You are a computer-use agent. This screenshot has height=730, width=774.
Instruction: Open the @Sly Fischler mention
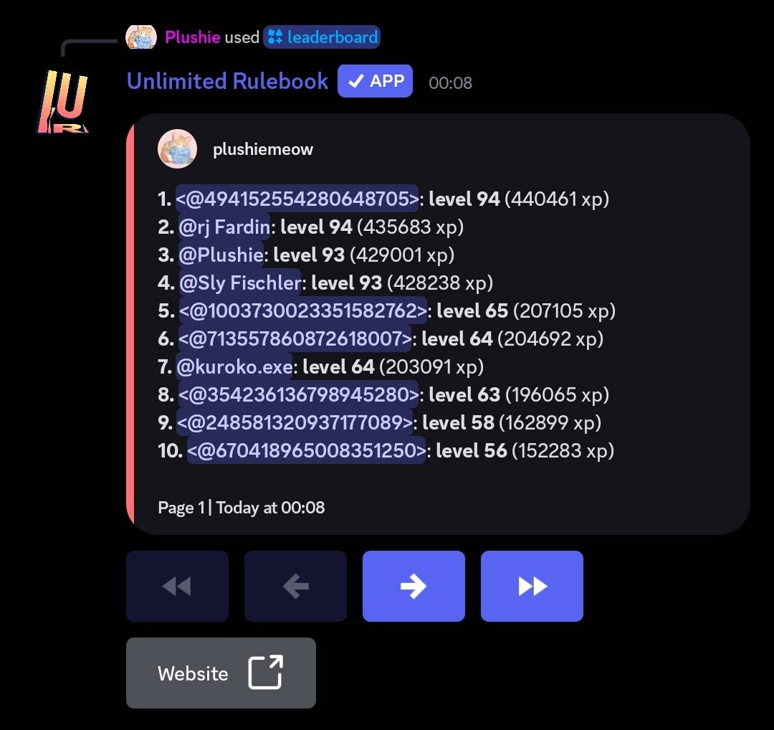click(240, 283)
